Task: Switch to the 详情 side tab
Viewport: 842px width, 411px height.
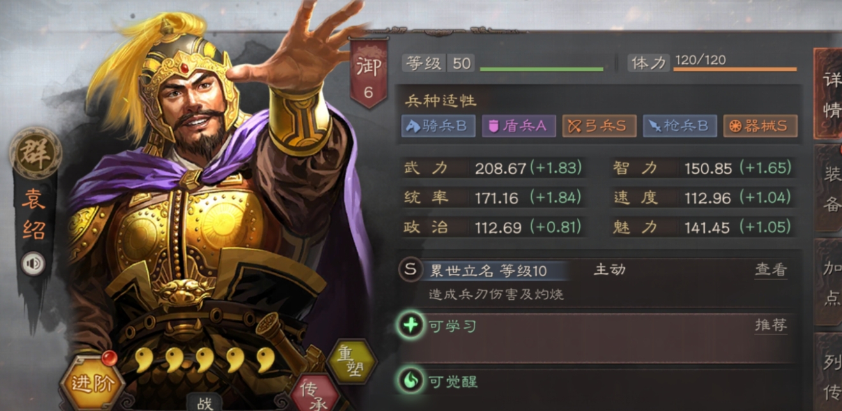Action: (x=829, y=94)
